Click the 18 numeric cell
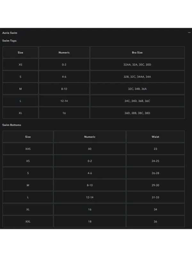The height and width of the screenshot is (257, 192). 90,222
